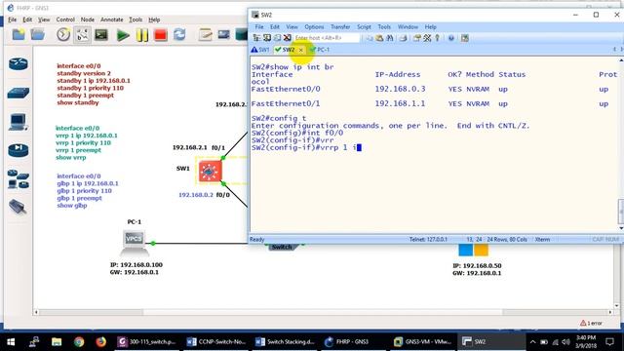Click the reload all nodes icon
Viewport: 624px width, 351px height.
pos(179,35)
